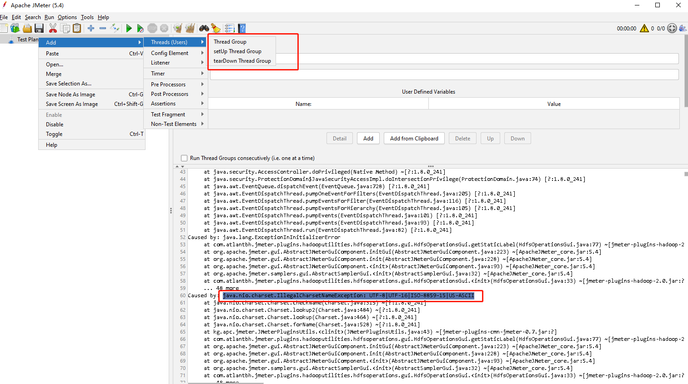This screenshot has width=688, height=384.
Task: Expand the Listener submenu
Action: (x=176, y=63)
